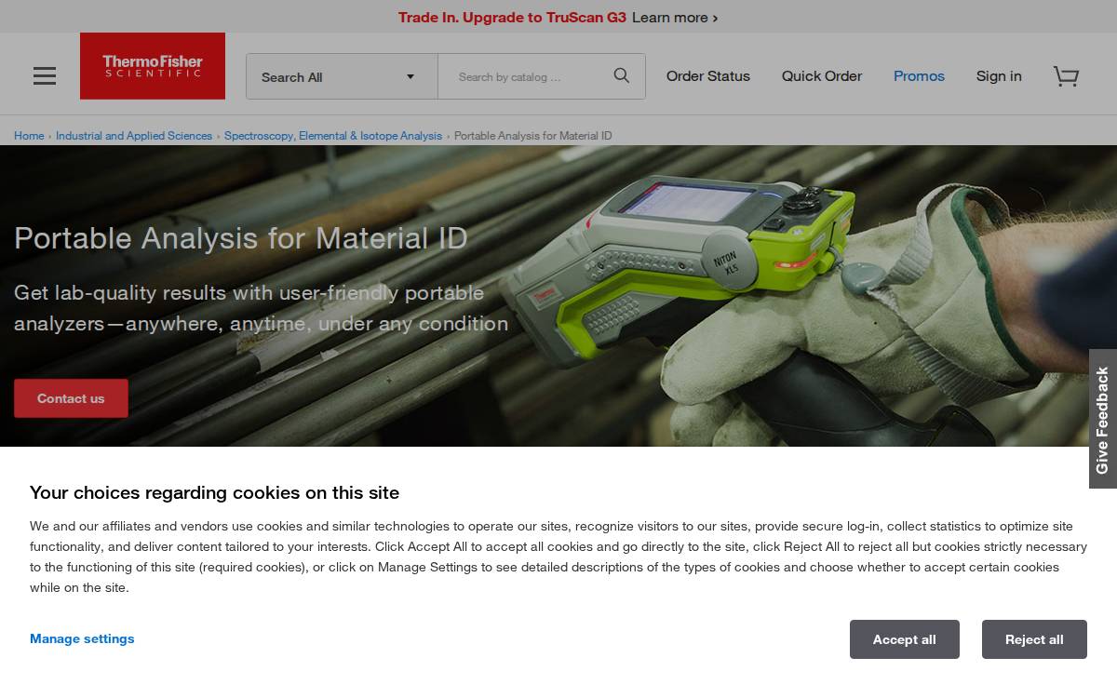Click Learn more in TruScan G3 banner
The width and height of the screenshot is (1117, 698).
(675, 18)
